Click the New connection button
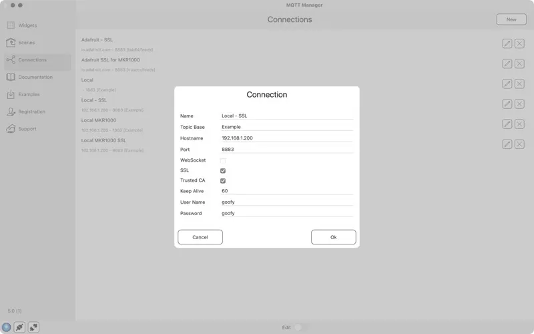 click(511, 19)
